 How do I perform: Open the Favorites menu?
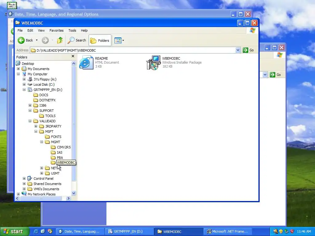click(x=57, y=30)
